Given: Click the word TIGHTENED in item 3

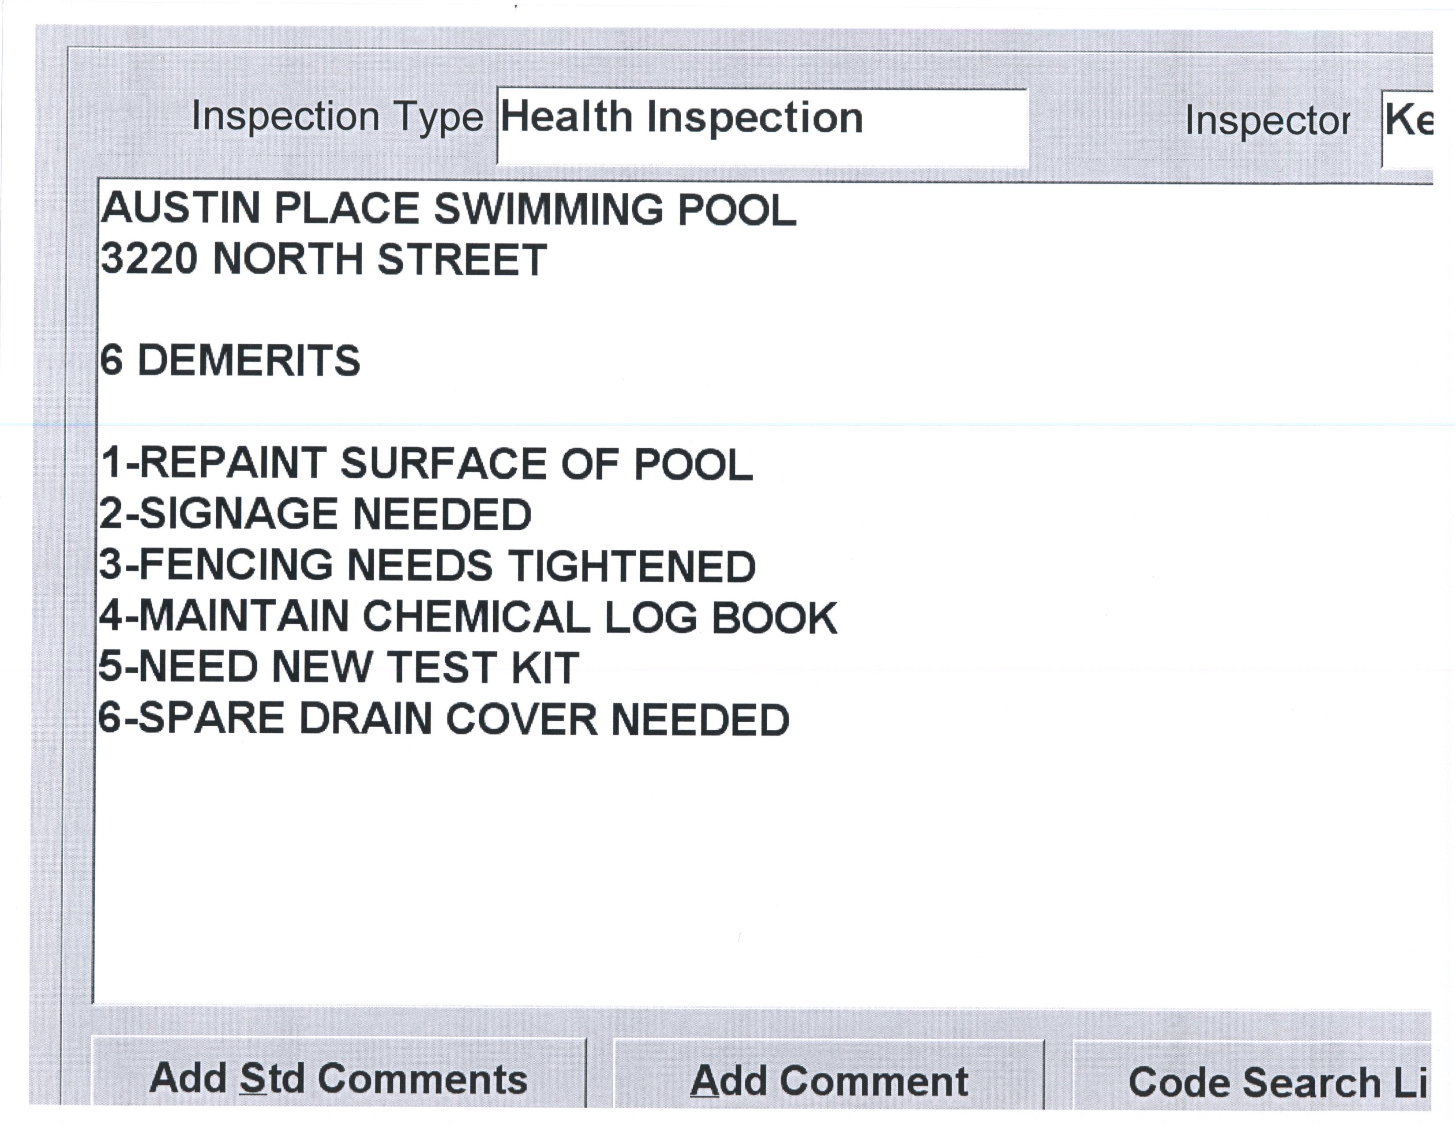Looking at the screenshot, I should [632, 566].
